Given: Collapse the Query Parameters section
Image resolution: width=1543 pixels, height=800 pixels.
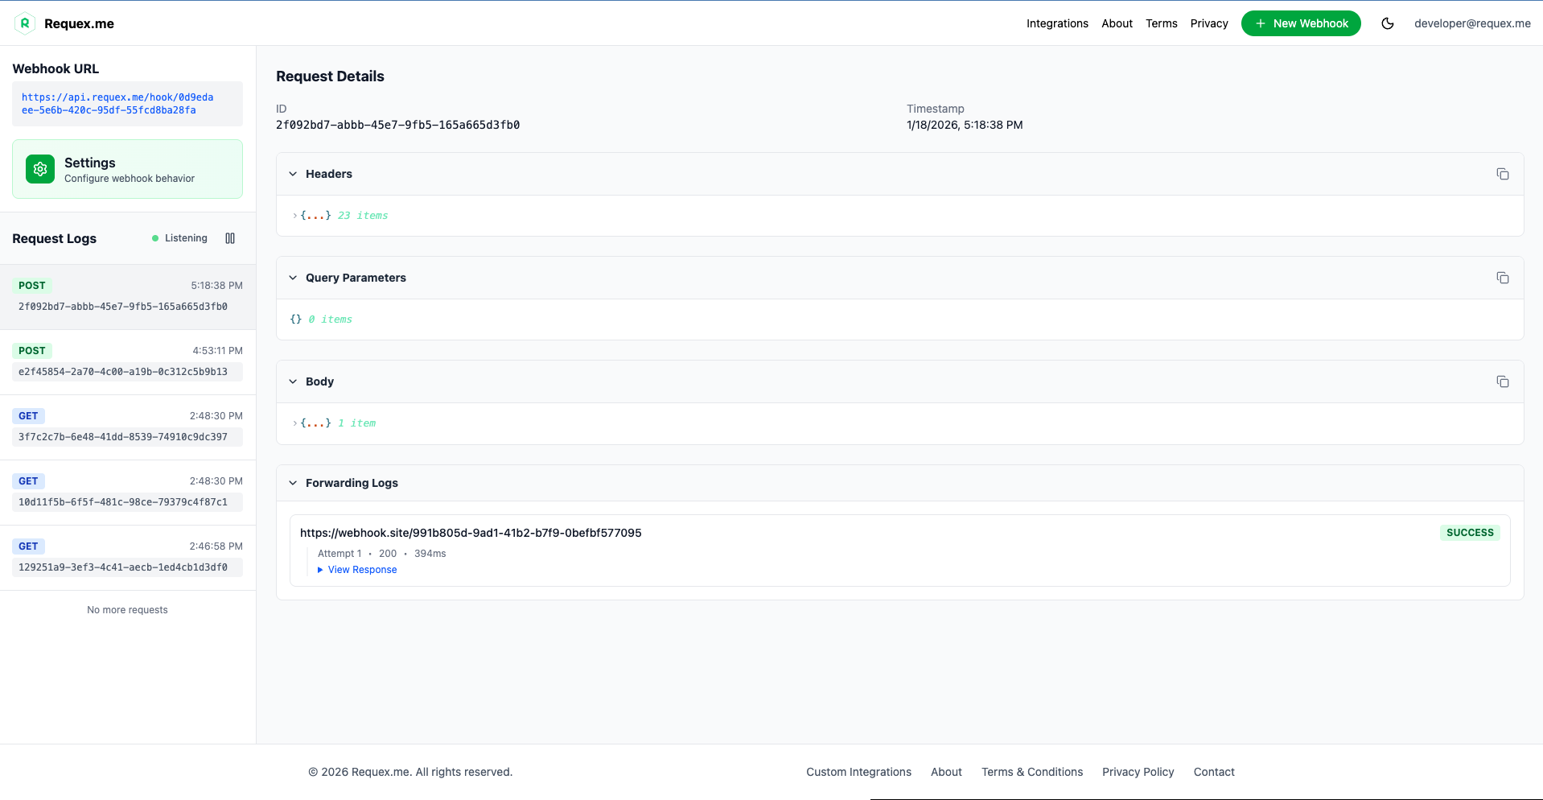Looking at the screenshot, I should point(293,278).
